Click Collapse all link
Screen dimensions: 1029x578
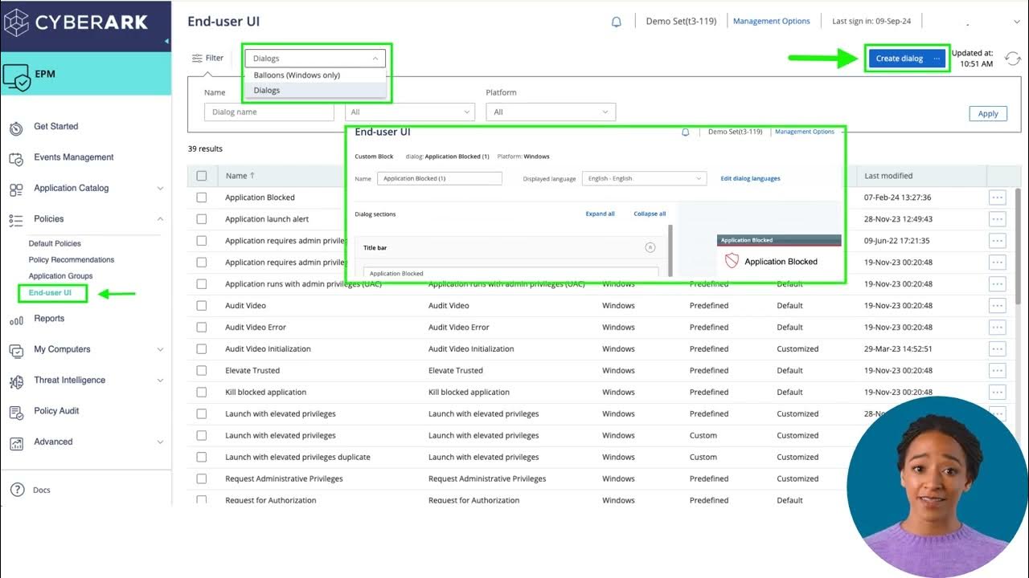tap(650, 214)
